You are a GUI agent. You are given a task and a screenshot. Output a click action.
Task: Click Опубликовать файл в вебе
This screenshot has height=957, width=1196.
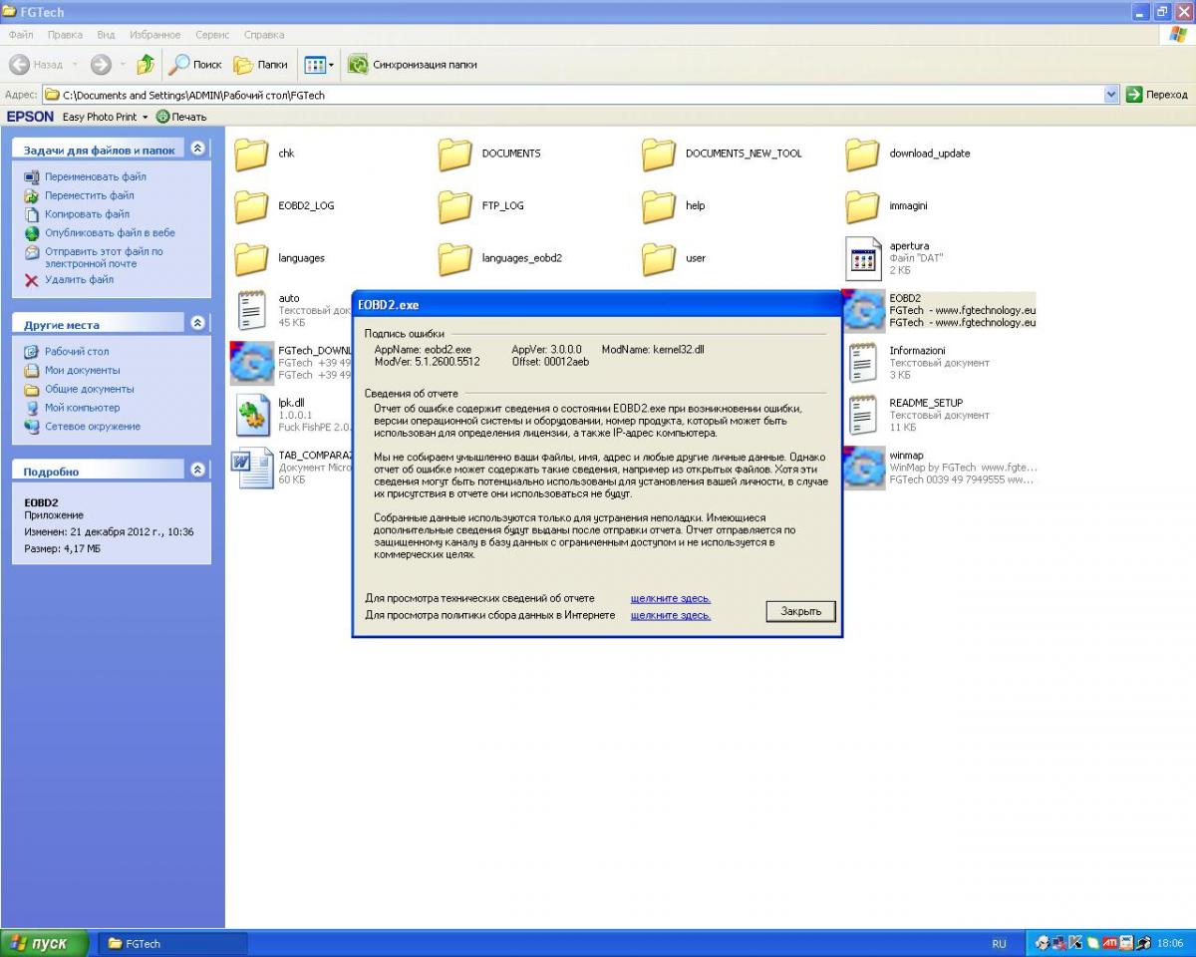click(x=100, y=233)
